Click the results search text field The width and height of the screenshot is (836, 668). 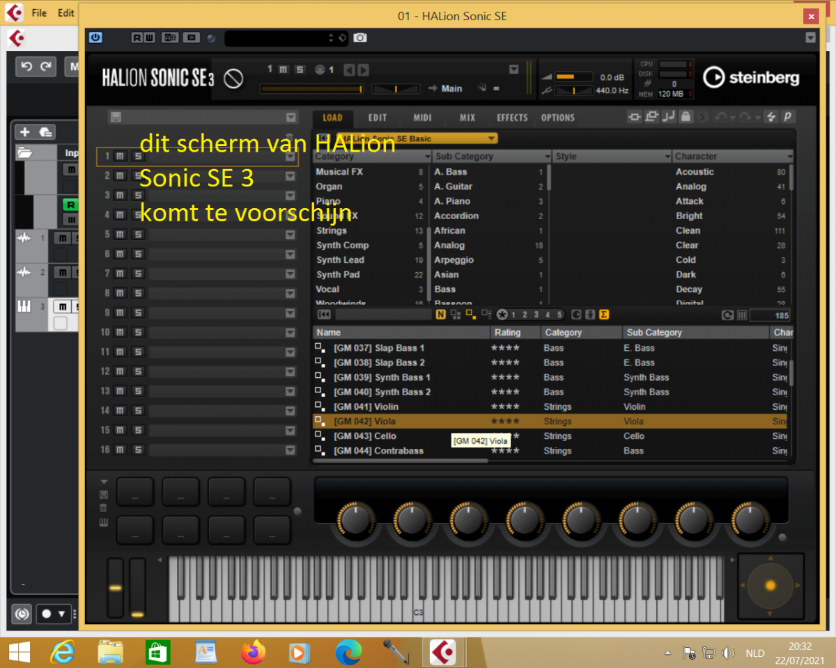[x=383, y=315]
